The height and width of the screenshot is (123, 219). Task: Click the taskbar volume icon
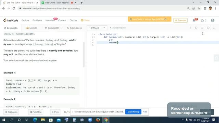[198, 120]
